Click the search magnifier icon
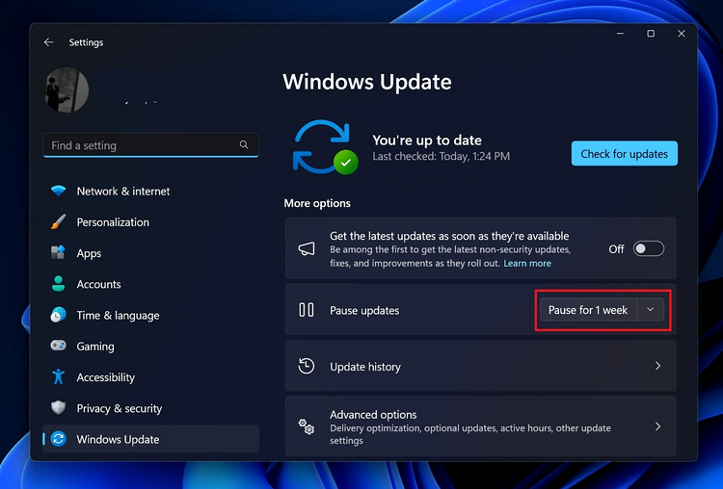723x489 pixels. (x=244, y=145)
